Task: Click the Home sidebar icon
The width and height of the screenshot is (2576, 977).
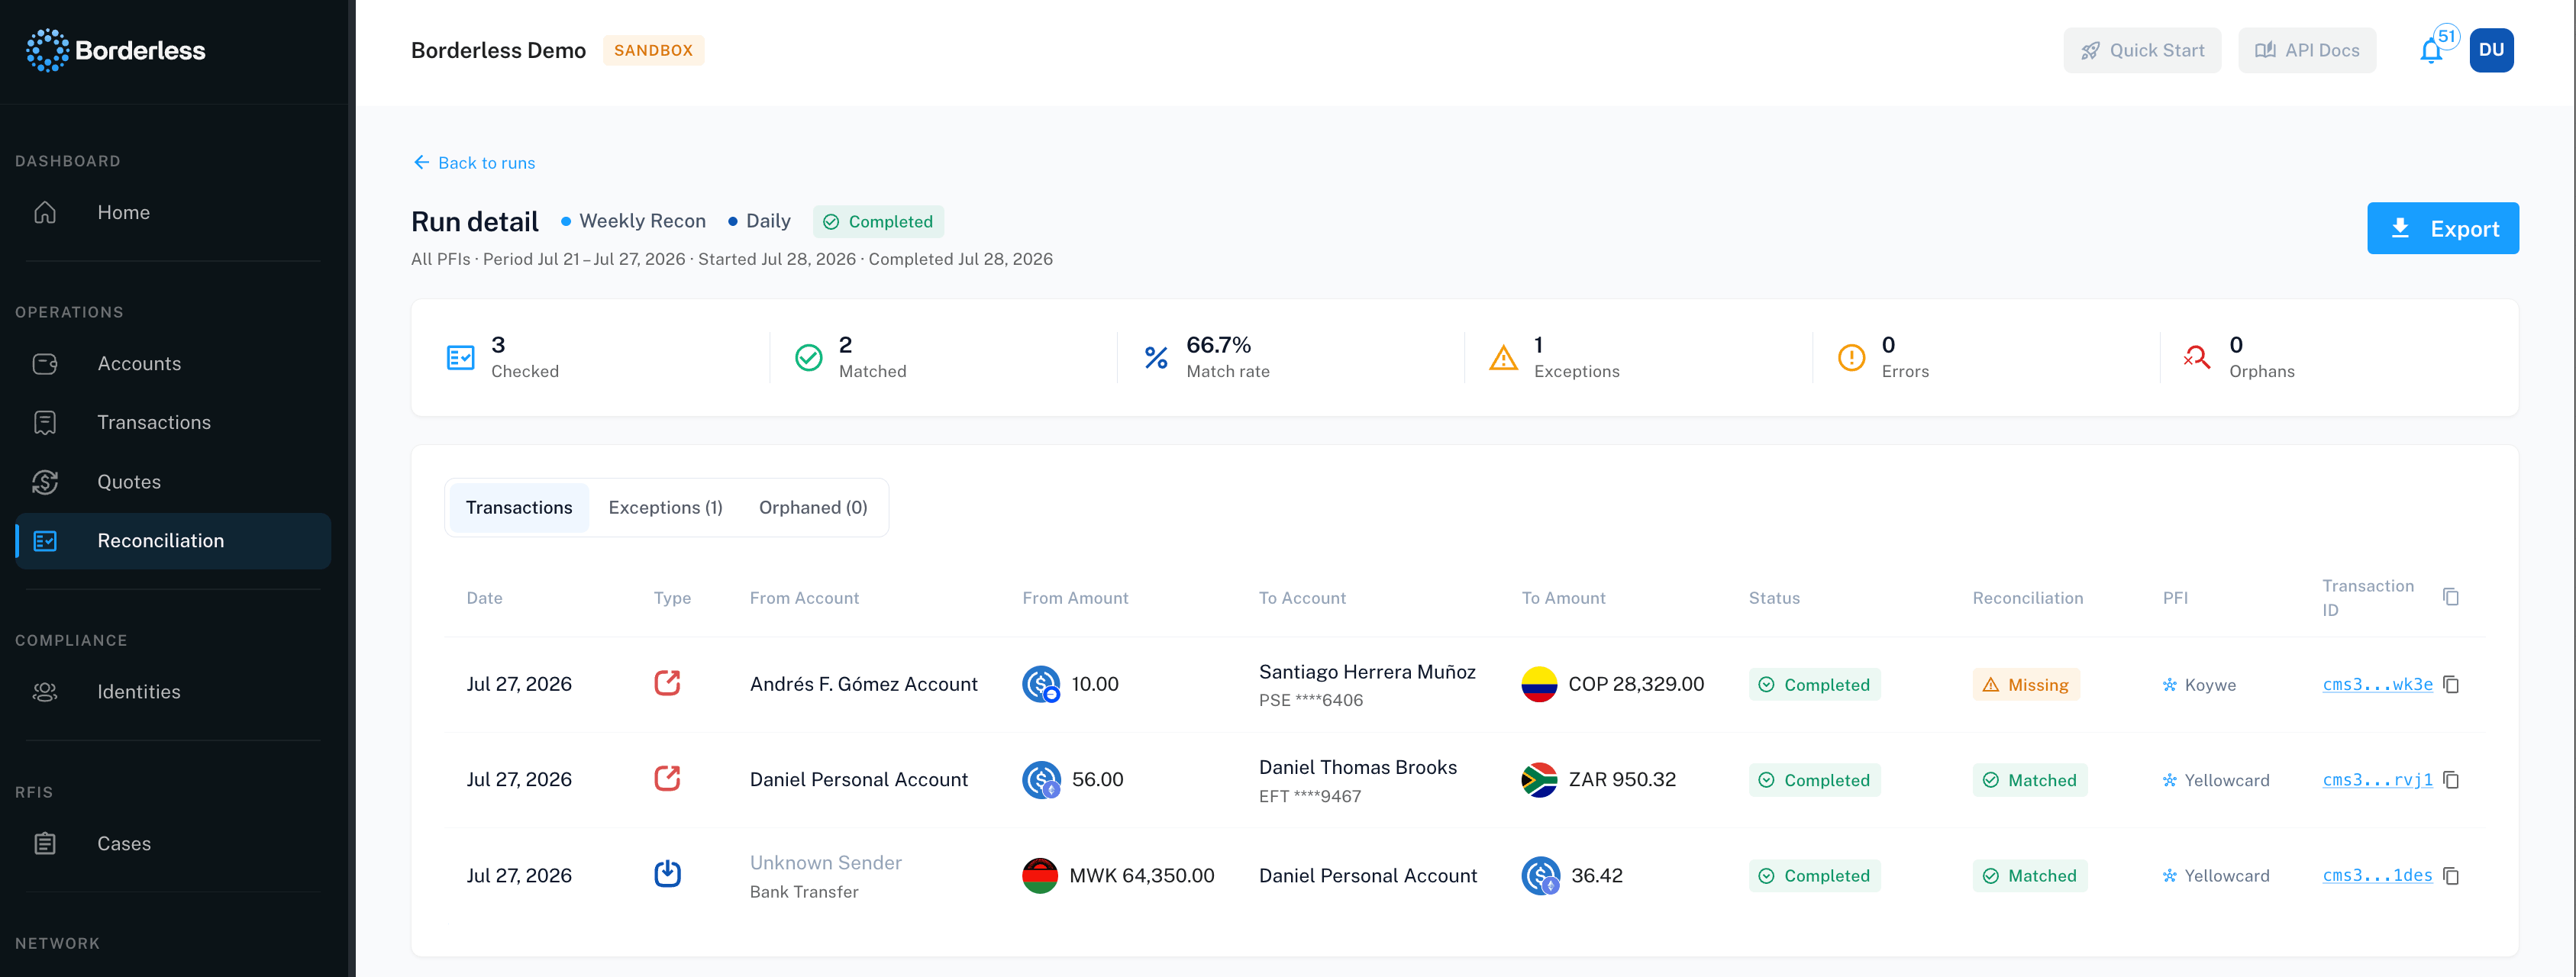Action: 45,212
